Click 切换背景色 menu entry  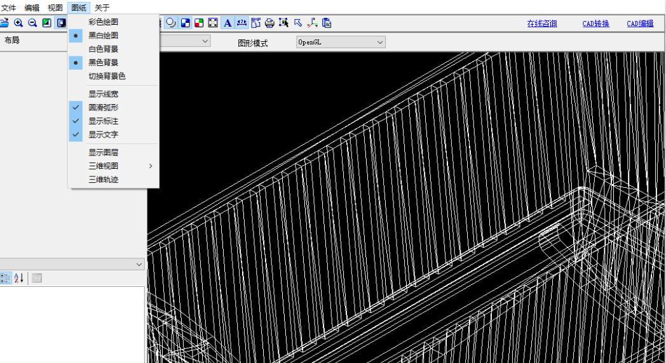(x=113, y=76)
